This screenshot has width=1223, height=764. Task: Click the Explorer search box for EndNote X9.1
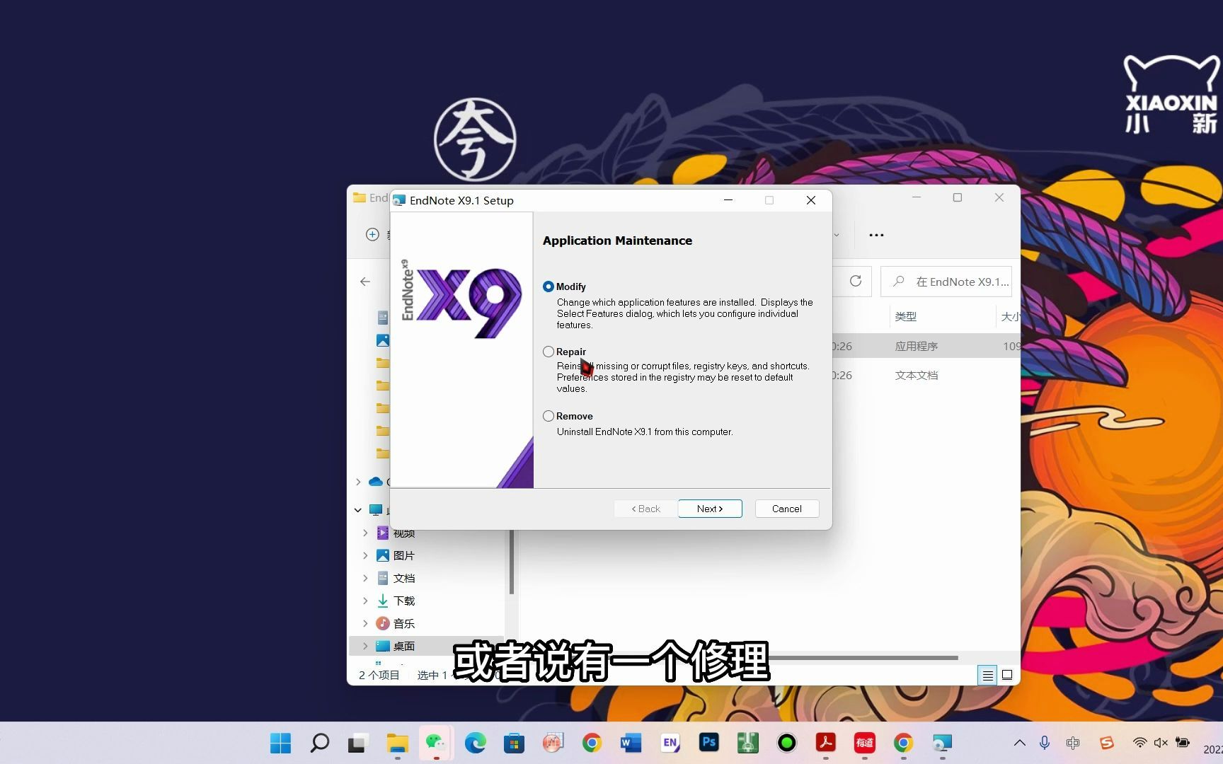[x=946, y=282]
